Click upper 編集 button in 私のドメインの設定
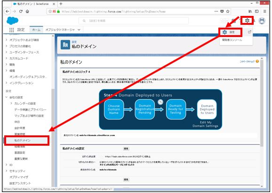272x193 pixels. (126, 148)
